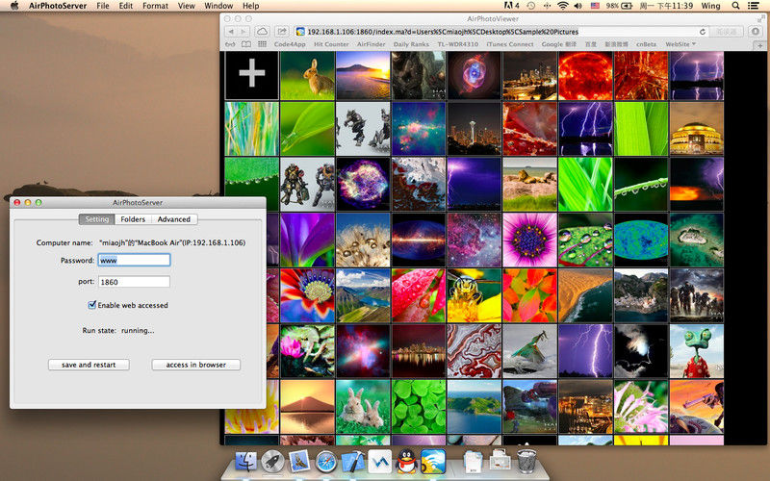
Task: Open the Format menu in the menu bar
Action: coord(155,6)
